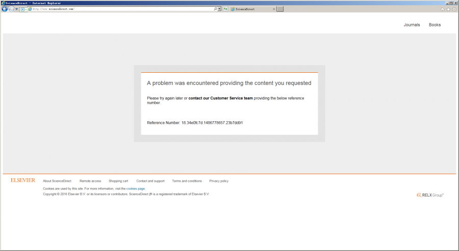Open the Contact and support footer link
The width and height of the screenshot is (459, 251).
[x=150, y=181]
